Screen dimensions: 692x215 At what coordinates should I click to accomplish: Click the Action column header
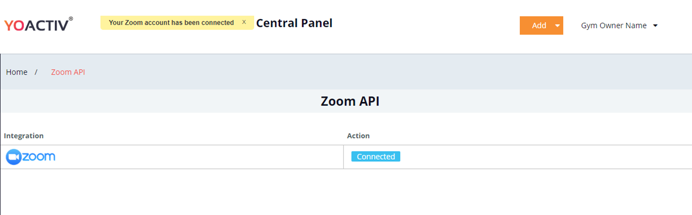pyautogui.click(x=358, y=135)
